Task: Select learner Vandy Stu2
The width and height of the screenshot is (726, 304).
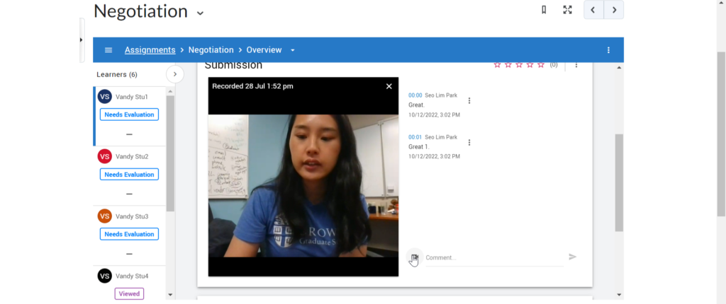Action: coord(131,156)
